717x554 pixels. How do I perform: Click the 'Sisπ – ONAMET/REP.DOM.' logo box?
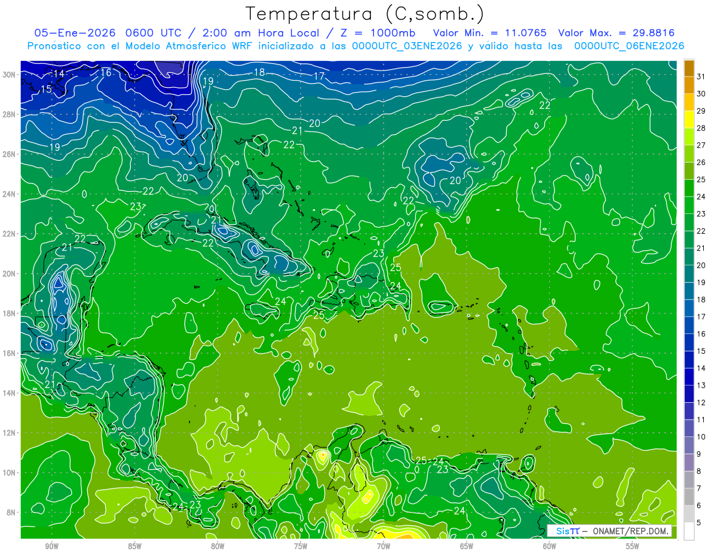coord(610,531)
